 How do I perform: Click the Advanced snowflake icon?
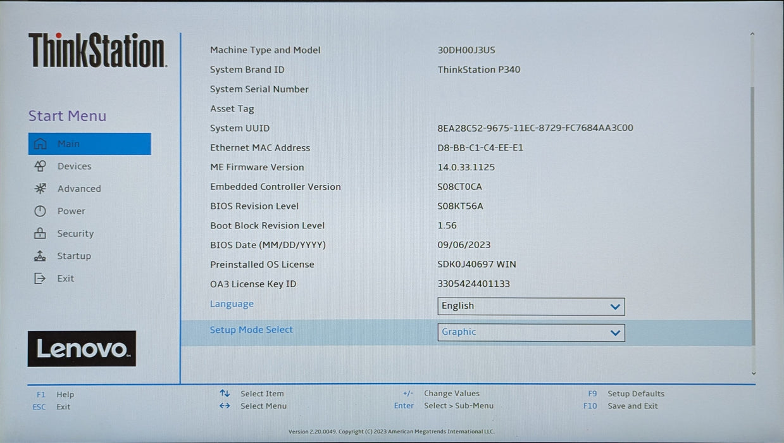[40, 189]
